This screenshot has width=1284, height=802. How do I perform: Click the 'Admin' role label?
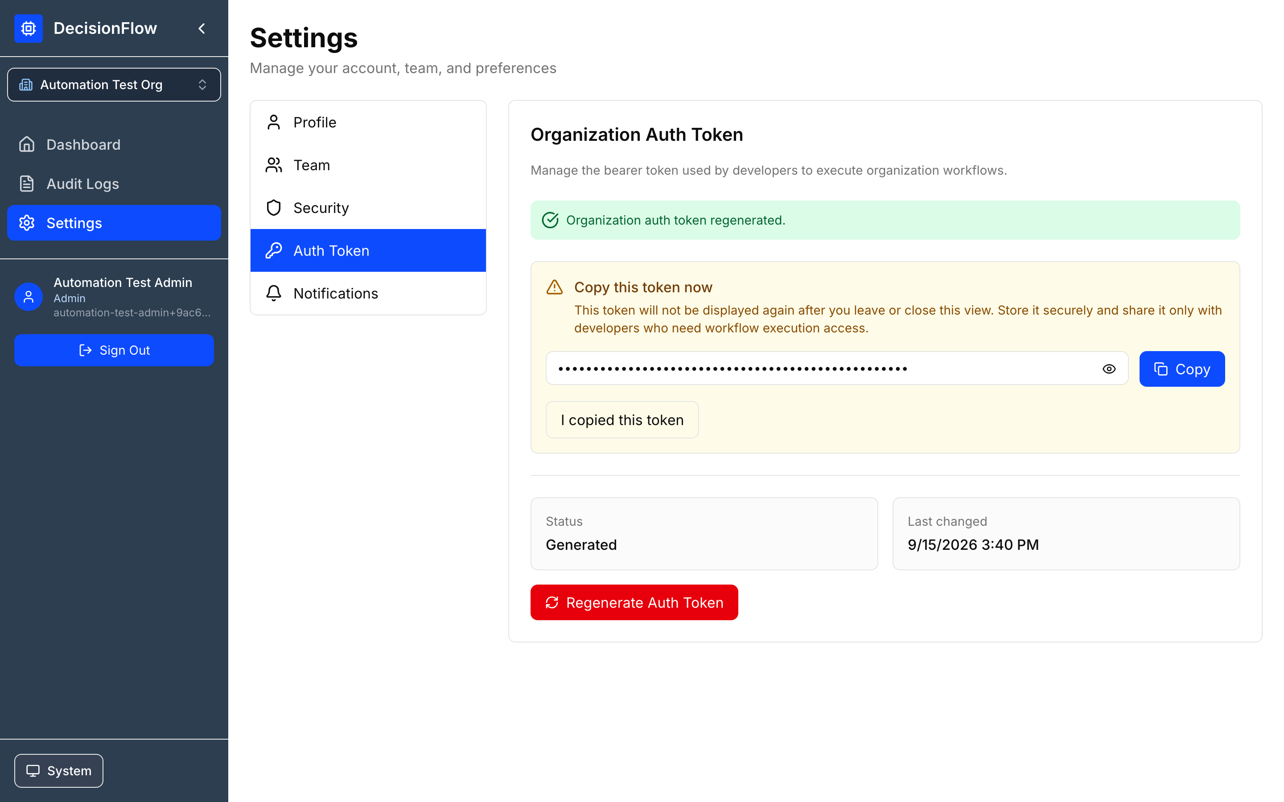point(69,298)
